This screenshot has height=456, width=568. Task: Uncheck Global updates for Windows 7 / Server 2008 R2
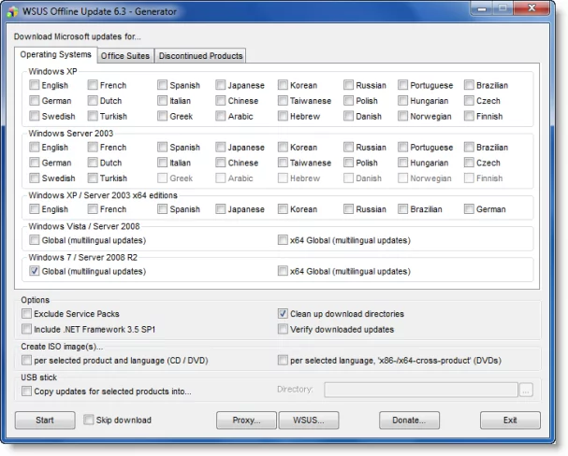(35, 271)
